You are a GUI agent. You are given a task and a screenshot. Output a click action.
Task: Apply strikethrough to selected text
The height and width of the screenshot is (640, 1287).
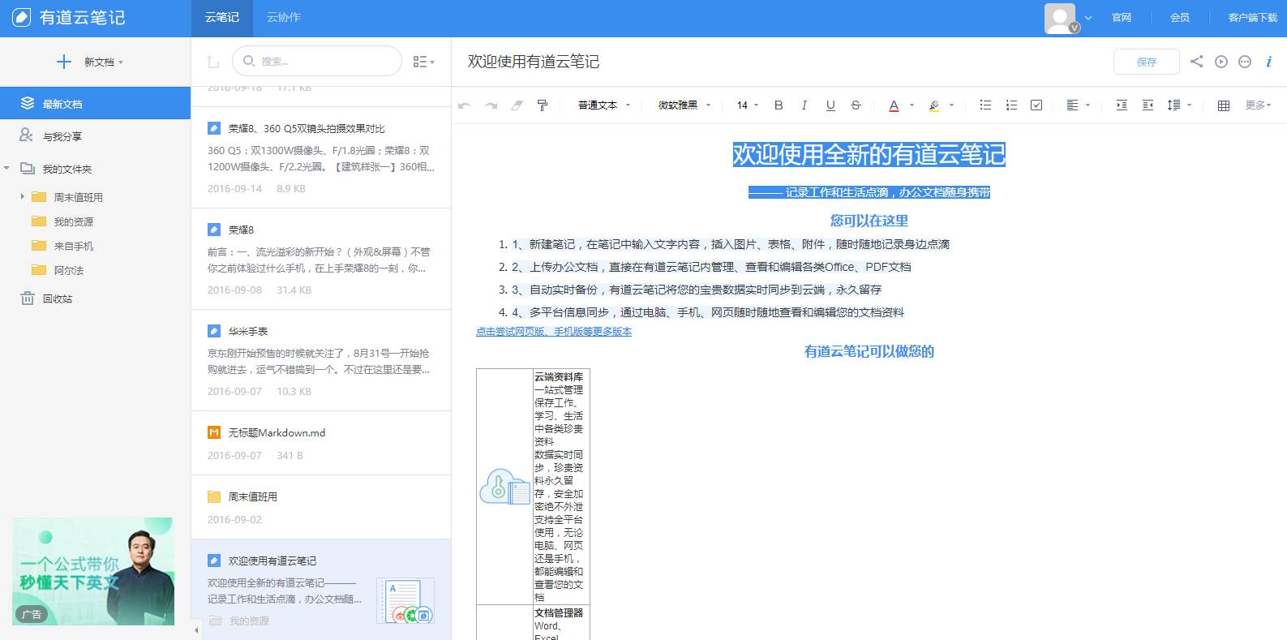856,105
